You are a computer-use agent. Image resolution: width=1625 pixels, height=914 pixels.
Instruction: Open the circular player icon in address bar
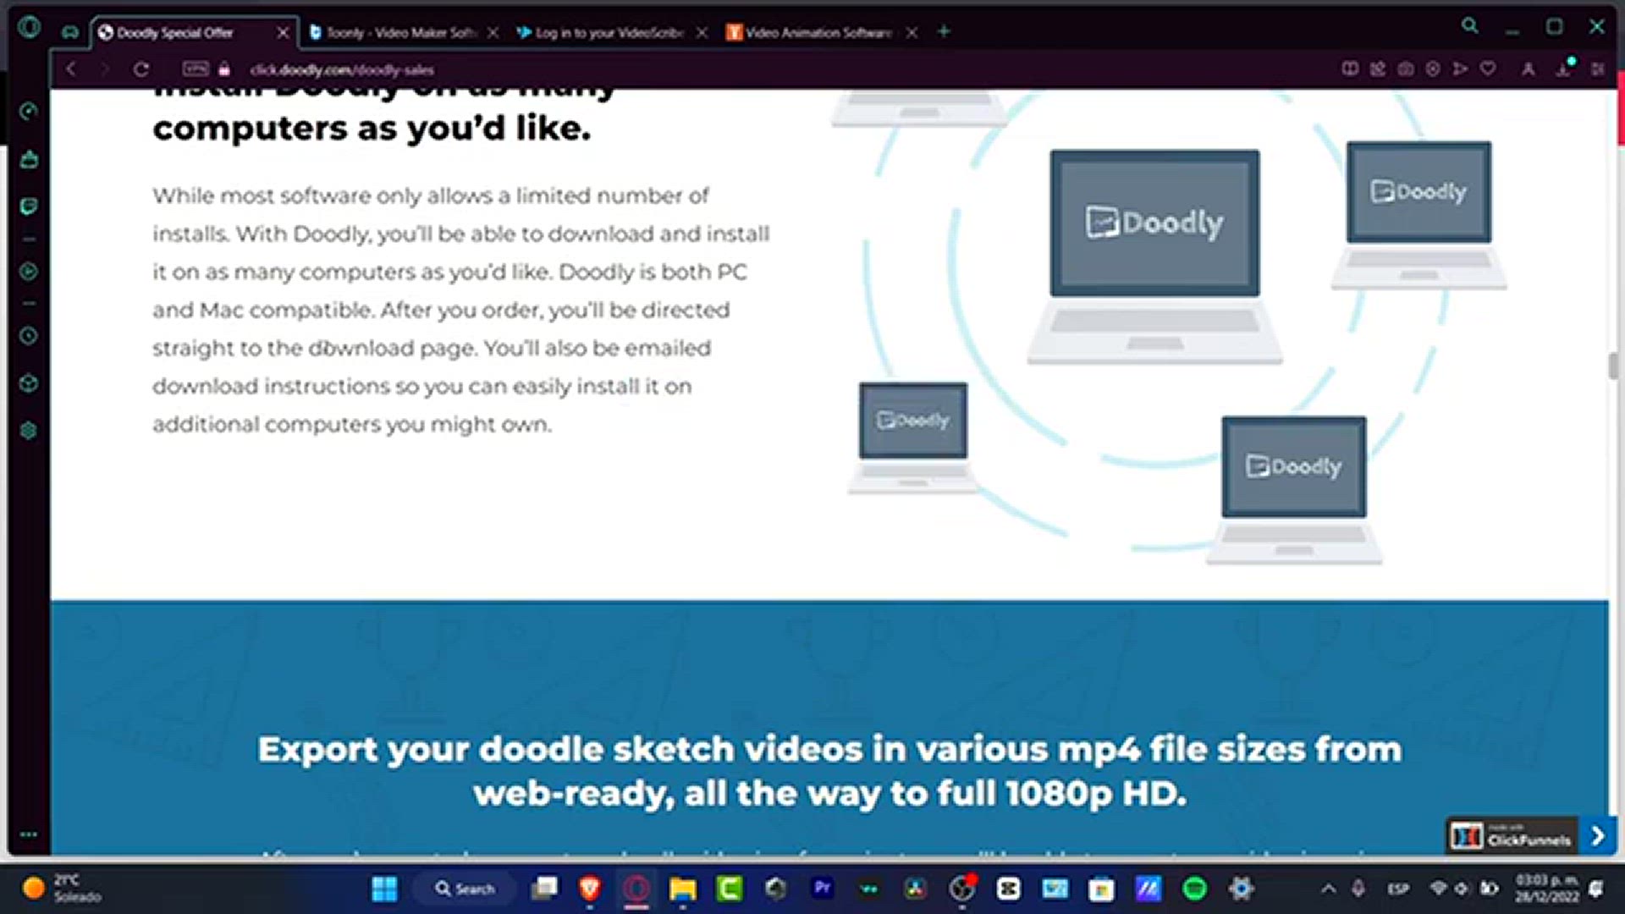coord(1433,69)
